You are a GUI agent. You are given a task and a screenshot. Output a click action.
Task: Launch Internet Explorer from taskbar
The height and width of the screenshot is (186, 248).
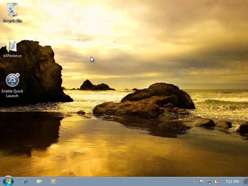[x=25, y=181]
